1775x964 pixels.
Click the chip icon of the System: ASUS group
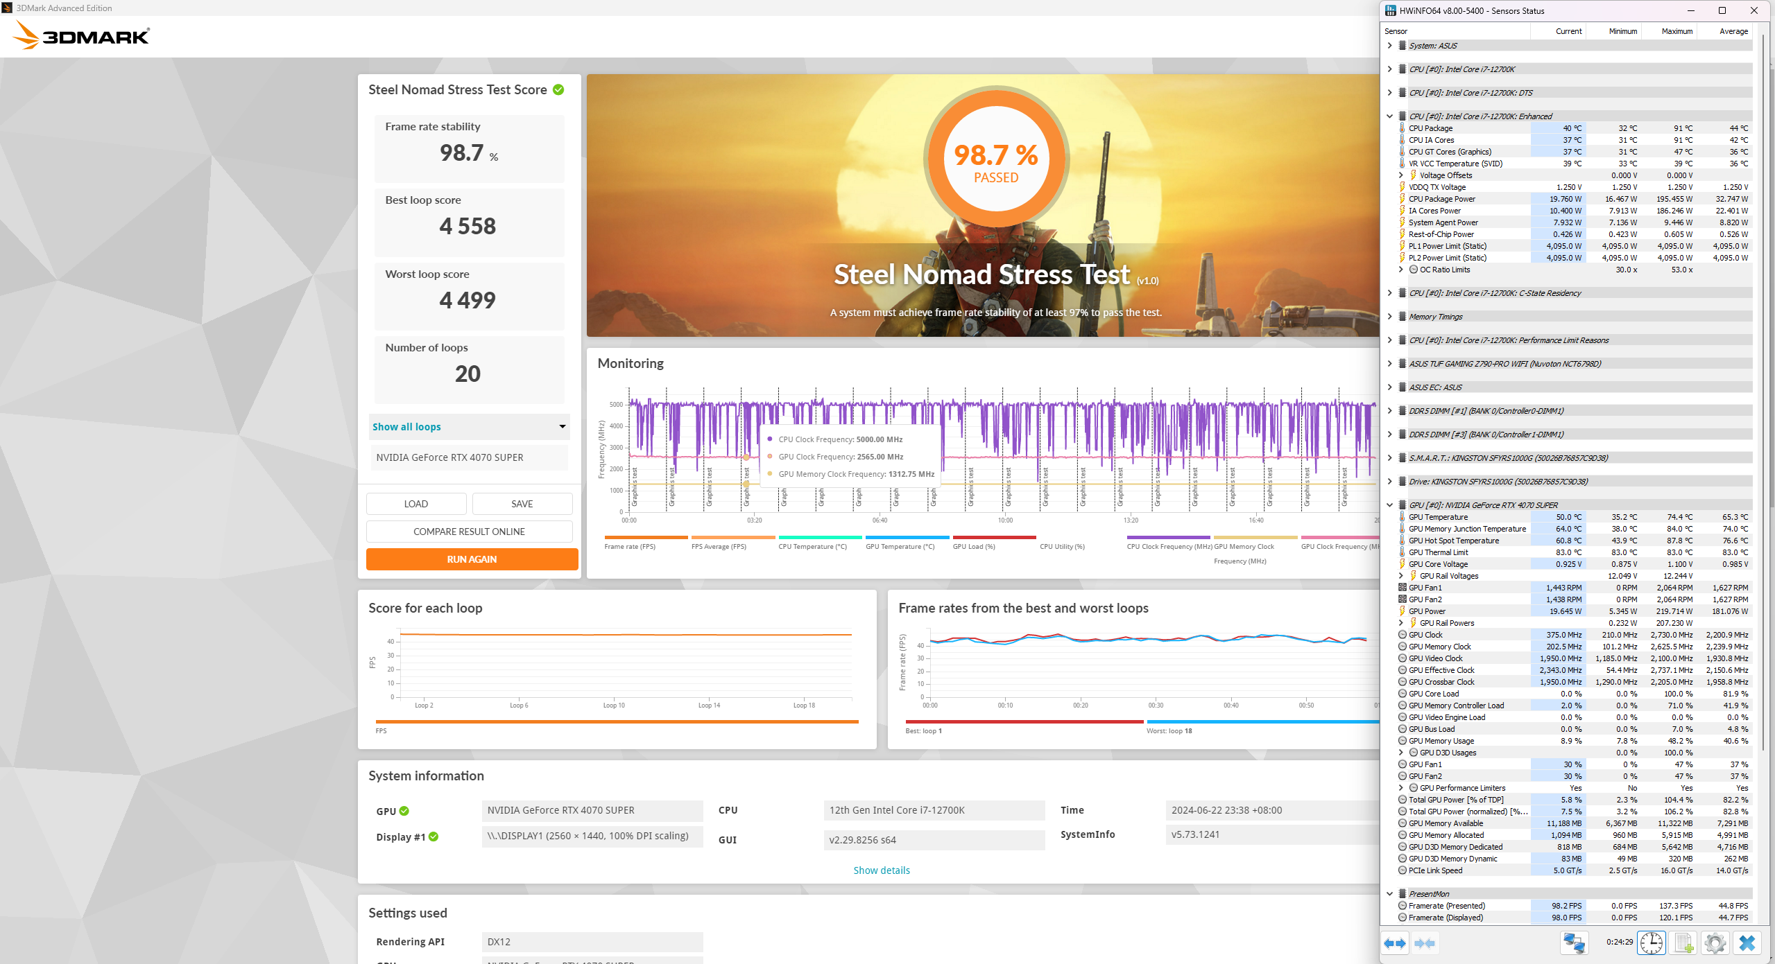coord(1403,45)
